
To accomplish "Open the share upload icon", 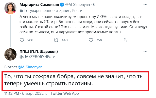I will pyautogui.click(x=125, y=40).
